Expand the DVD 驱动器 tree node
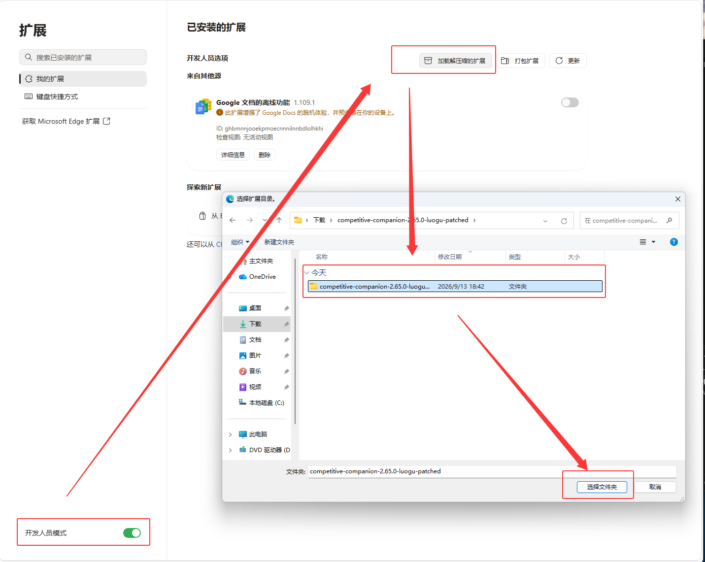 (x=231, y=450)
